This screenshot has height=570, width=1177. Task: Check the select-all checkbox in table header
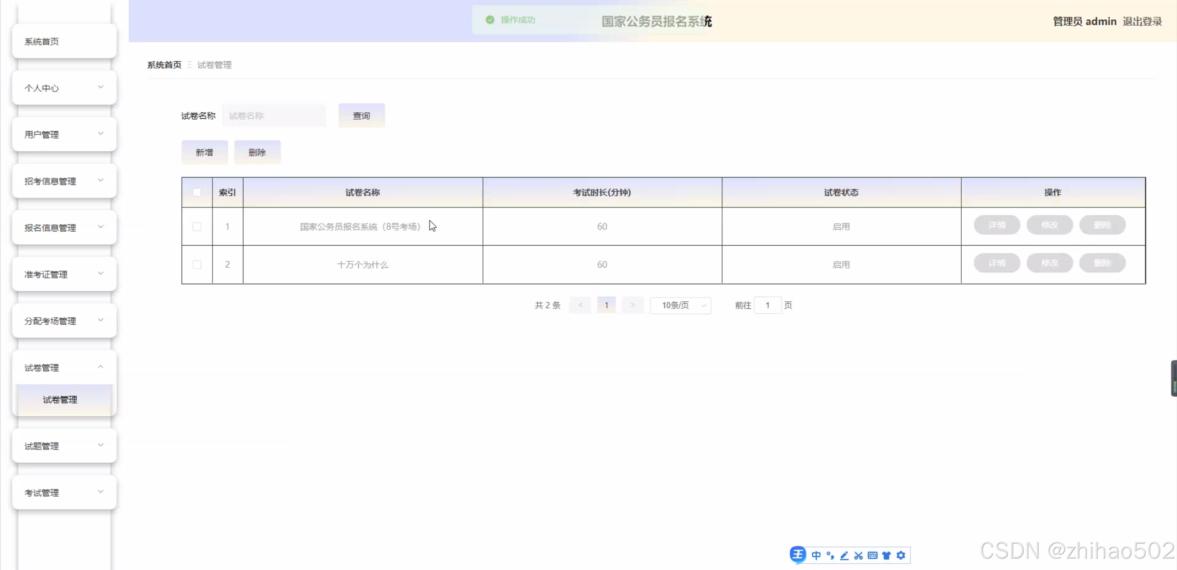pyautogui.click(x=197, y=192)
